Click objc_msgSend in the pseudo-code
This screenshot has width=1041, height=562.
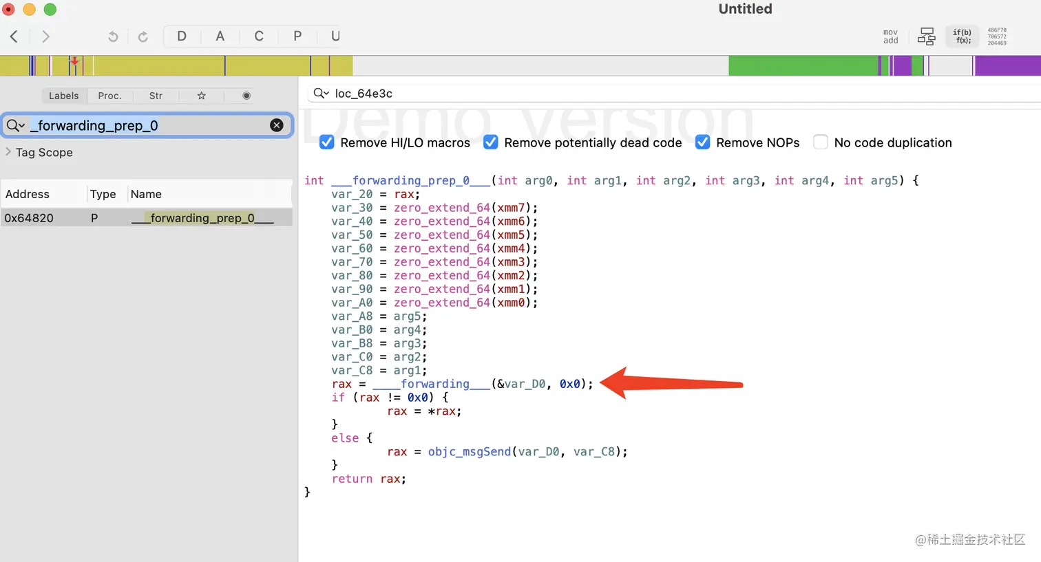(x=470, y=452)
